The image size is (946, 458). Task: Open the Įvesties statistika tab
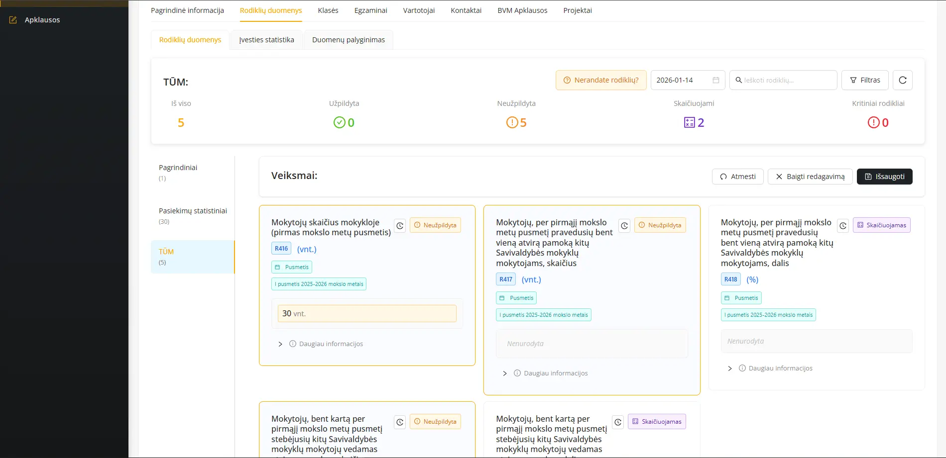[266, 40]
